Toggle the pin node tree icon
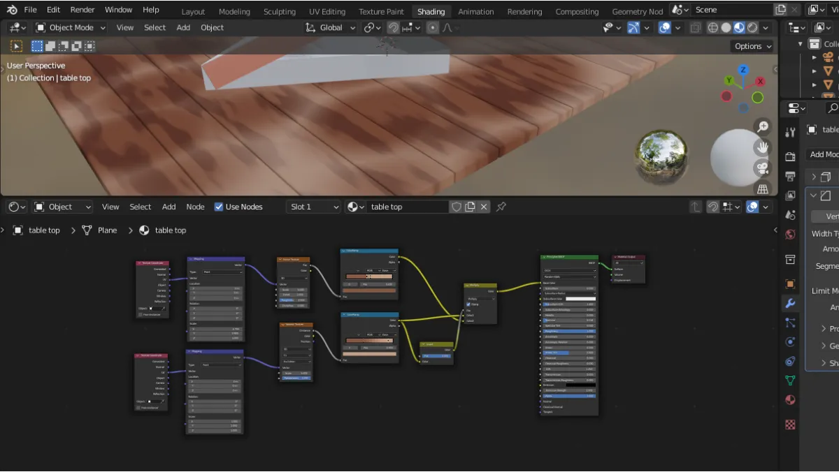 pyautogui.click(x=501, y=207)
